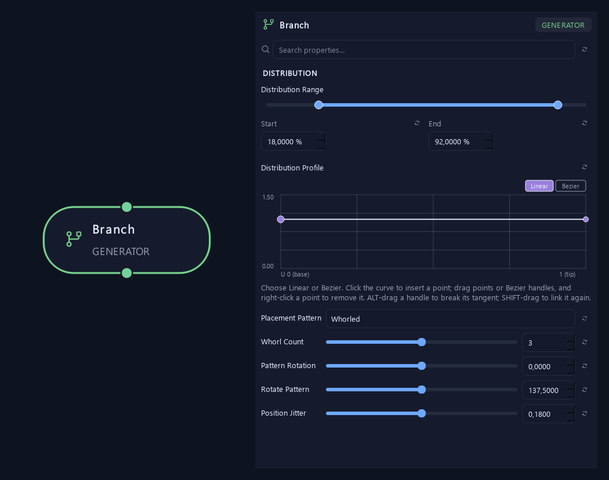Click the bottom connector of Branch node
This screenshot has height=480, width=609.
126,273
